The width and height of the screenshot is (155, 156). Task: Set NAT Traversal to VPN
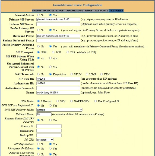pos(102,74)
